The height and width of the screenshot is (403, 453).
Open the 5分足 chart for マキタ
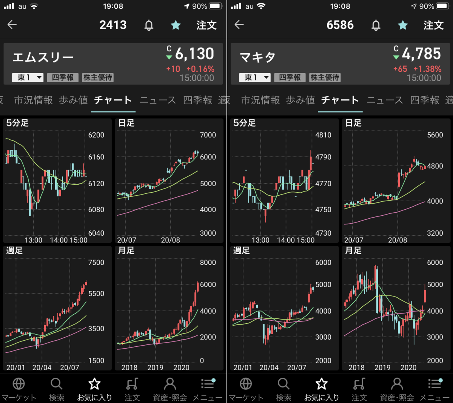coord(285,181)
